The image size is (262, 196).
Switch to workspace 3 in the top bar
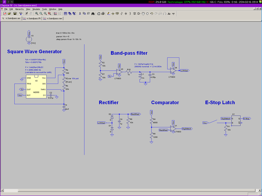(x=8, y=2)
